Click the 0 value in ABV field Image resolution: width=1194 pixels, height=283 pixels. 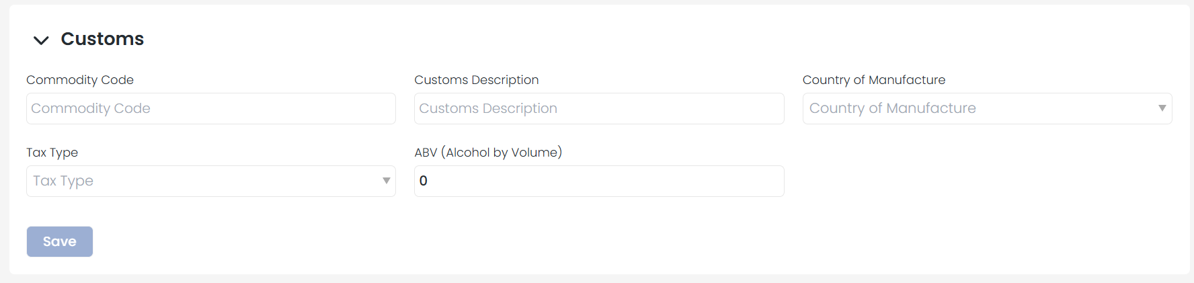[424, 181]
